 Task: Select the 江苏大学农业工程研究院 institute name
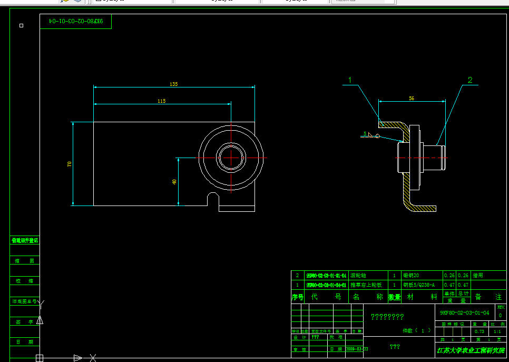471,350
